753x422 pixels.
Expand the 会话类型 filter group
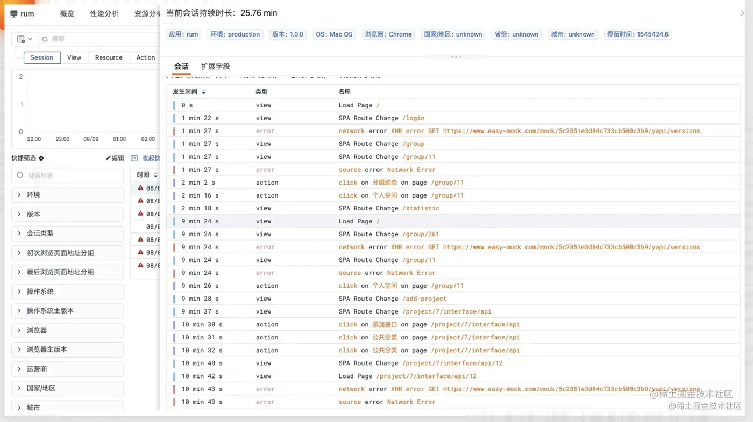point(68,233)
